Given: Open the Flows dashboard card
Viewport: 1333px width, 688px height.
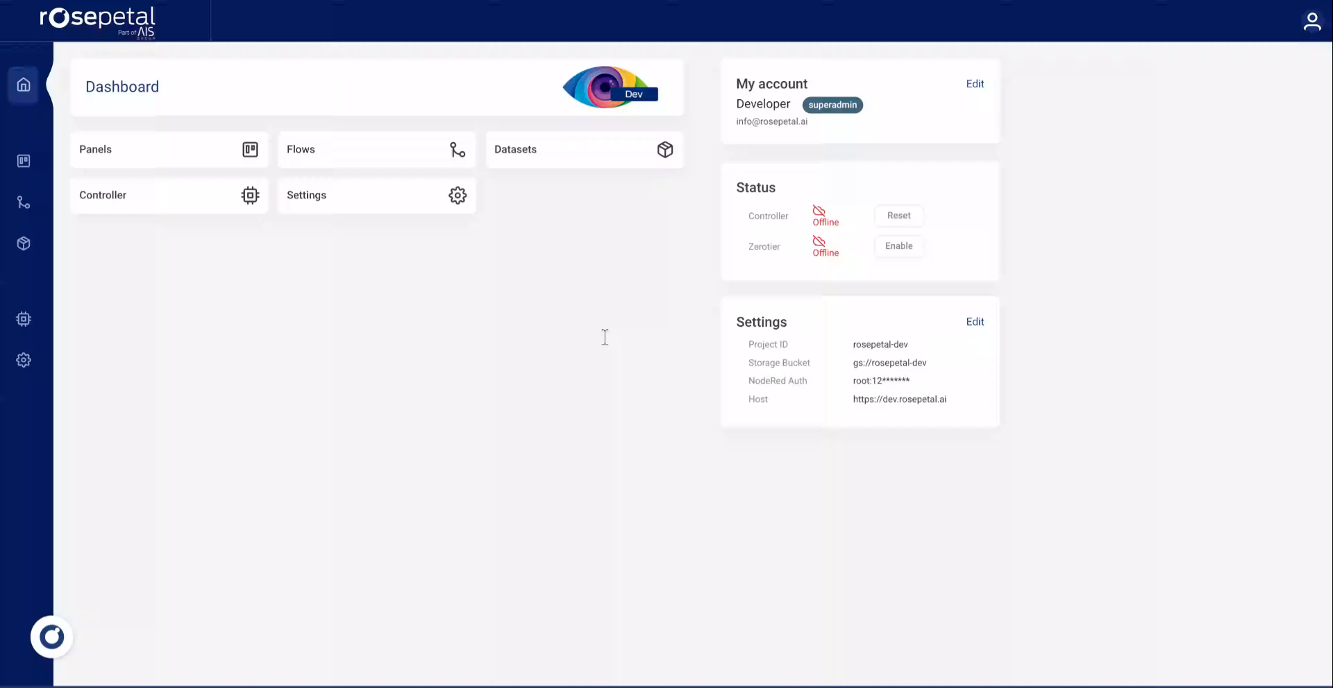Looking at the screenshot, I should [376, 150].
